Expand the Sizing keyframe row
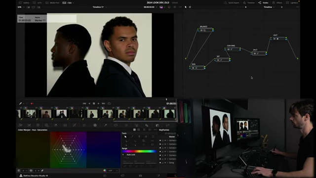Screen dimensions: 316x178 [x=167, y=163]
